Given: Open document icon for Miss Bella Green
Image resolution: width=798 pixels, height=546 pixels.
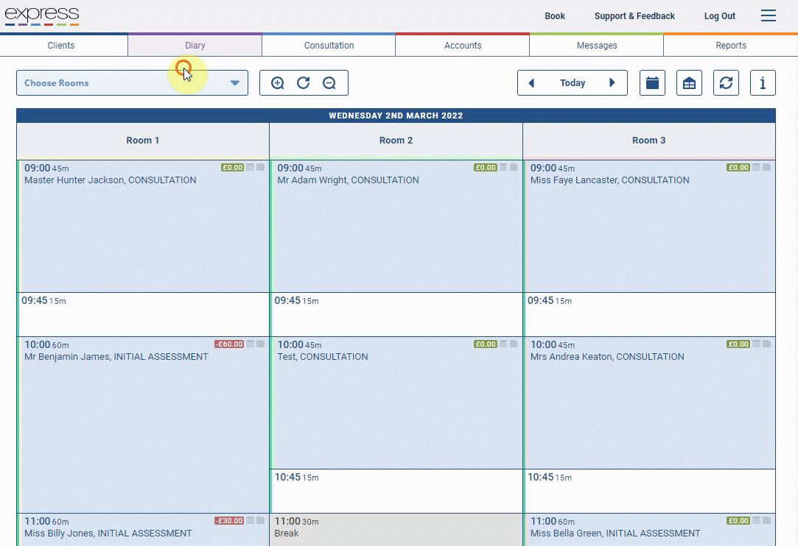Looking at the screenshot, I should click(766, 520).
